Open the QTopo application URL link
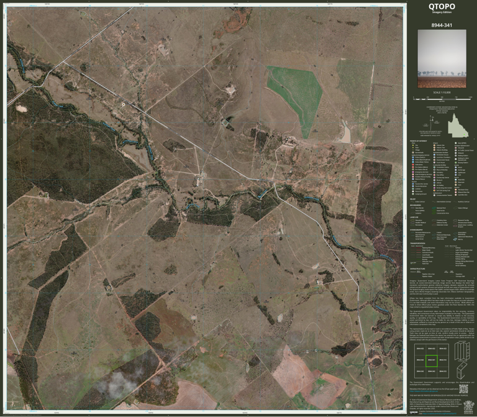 tap(424, 391)
